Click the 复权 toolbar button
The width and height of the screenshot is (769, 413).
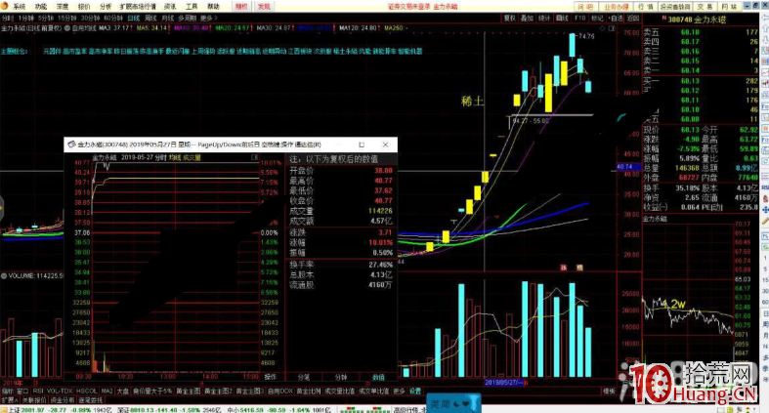pos(509,19)
